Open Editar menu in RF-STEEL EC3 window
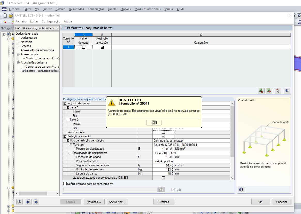 (34, 21)
